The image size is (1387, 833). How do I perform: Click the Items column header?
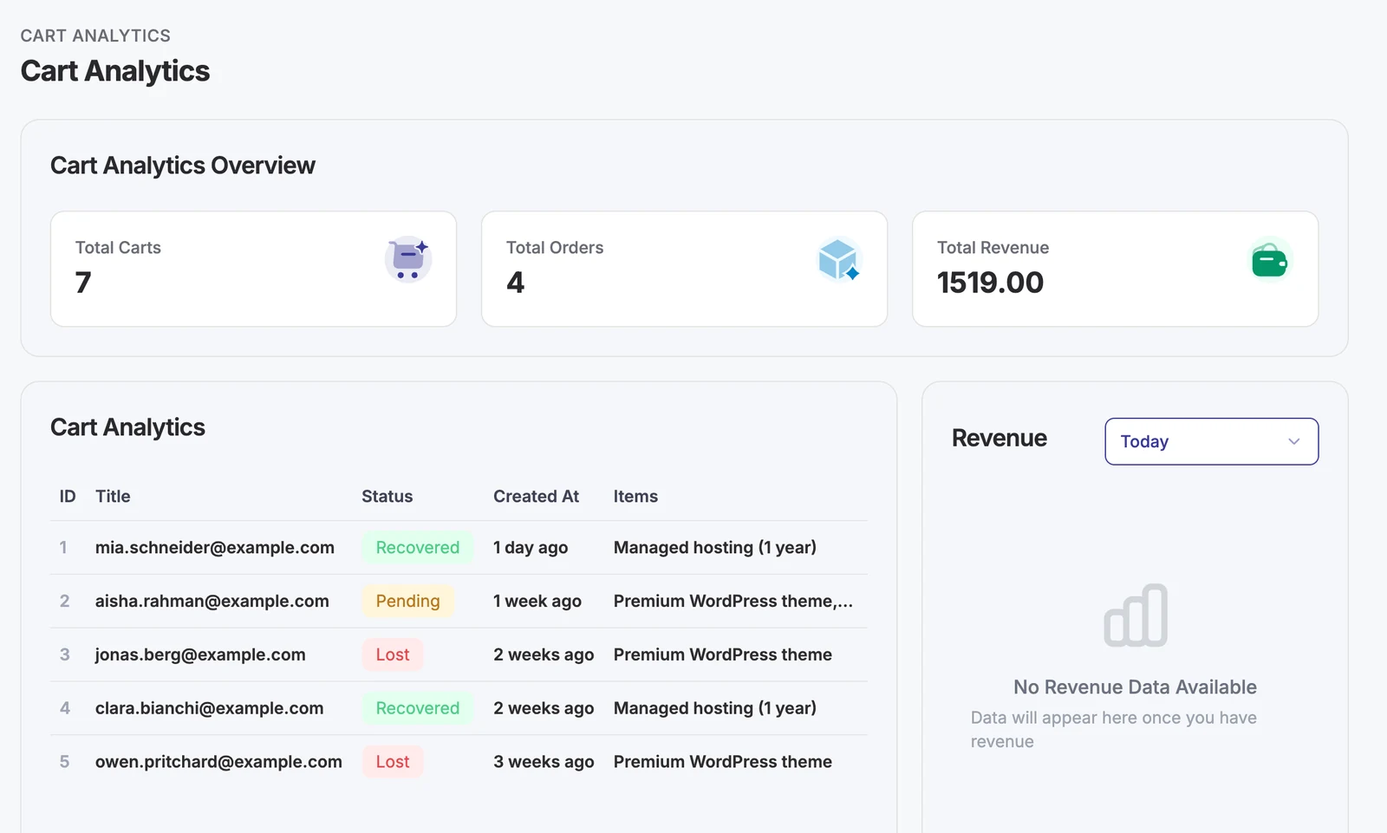(x=635, y=497)
